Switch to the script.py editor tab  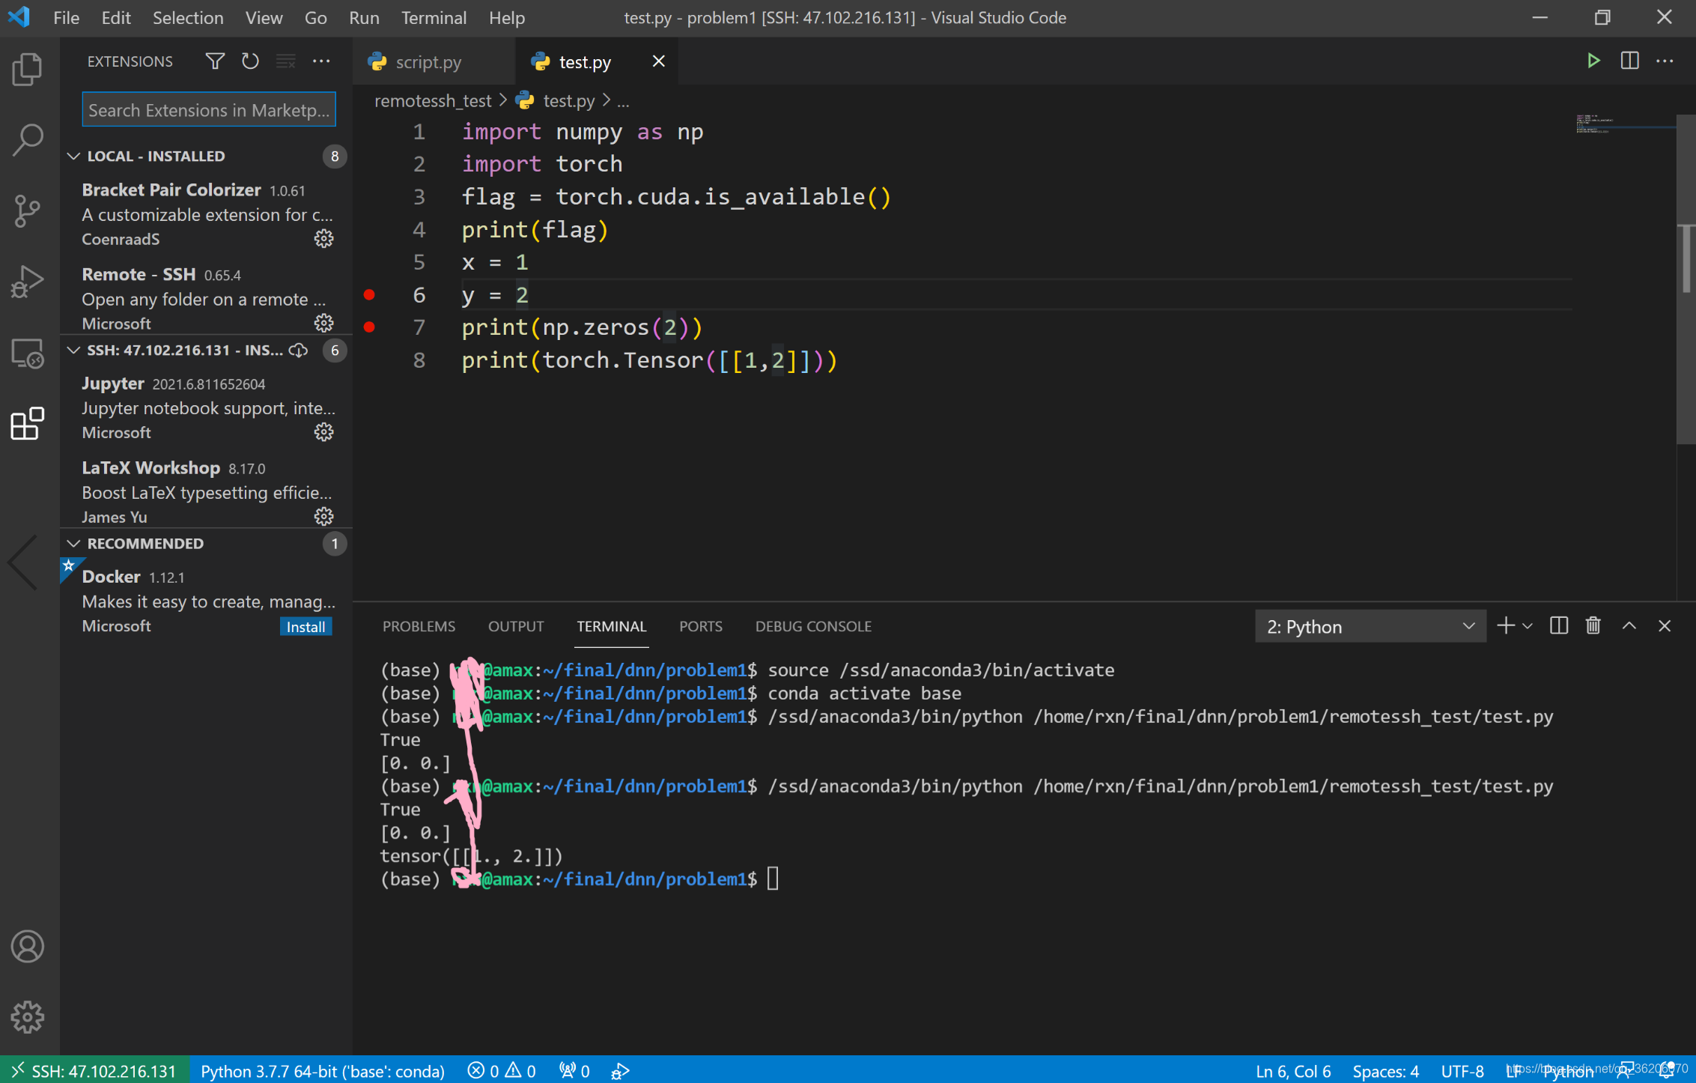pos(428,62)
